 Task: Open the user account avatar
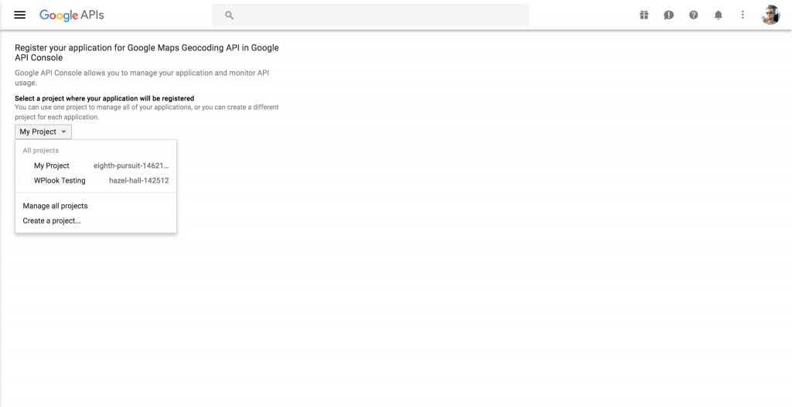770,15
